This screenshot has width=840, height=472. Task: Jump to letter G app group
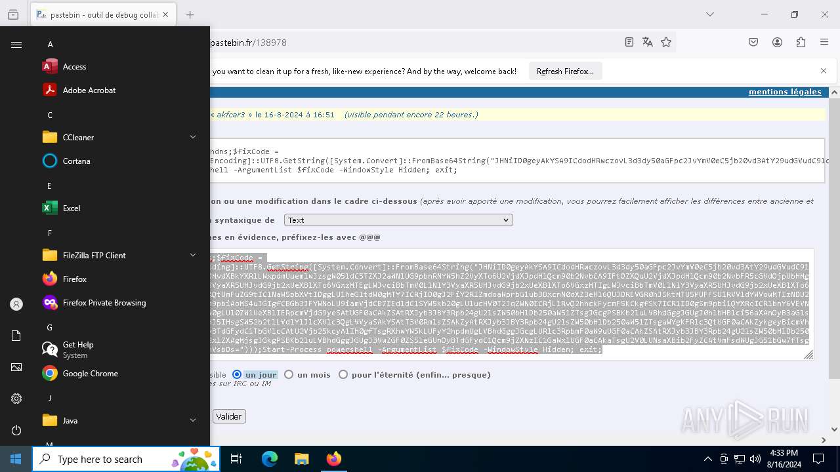pyautogui.click(x=50, y=328)
